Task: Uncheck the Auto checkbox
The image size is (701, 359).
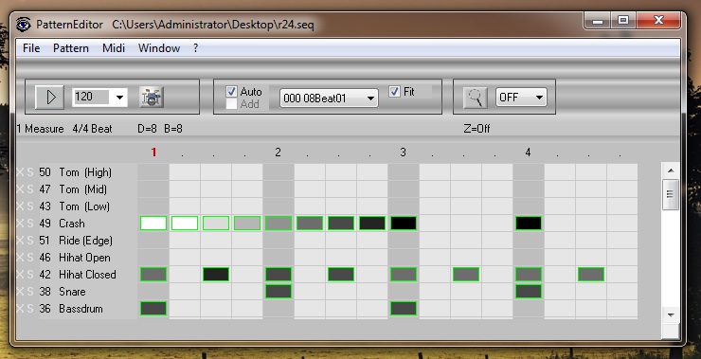Action: [x=231, y=92]
